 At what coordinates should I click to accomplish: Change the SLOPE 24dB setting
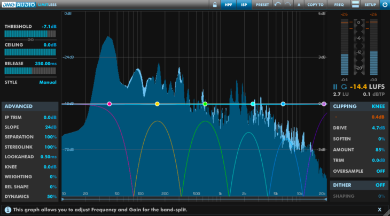coord(51,127)
